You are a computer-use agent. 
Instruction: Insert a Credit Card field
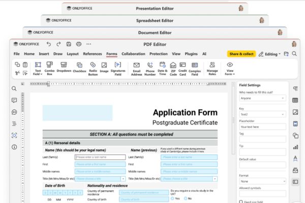(182, 69)
